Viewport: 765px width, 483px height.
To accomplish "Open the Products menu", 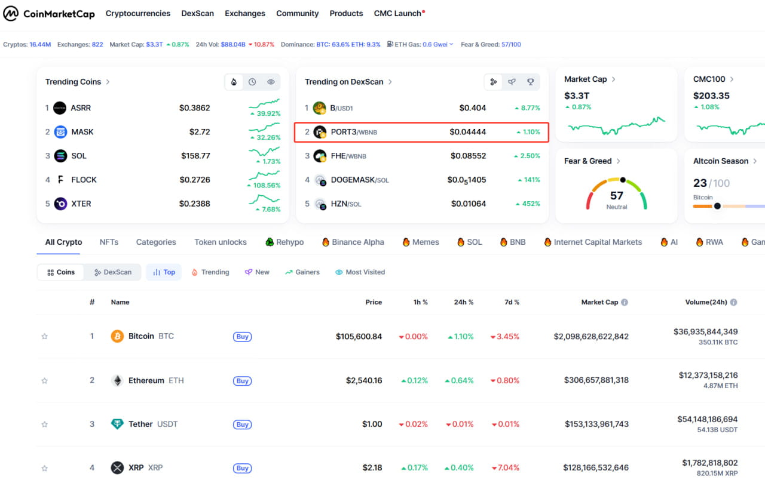I will [346, 13].
